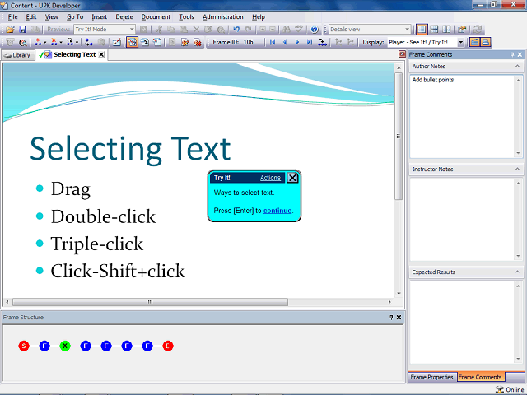
Task: Click the open folder icon in toolbar
Action: click(10, 30)
